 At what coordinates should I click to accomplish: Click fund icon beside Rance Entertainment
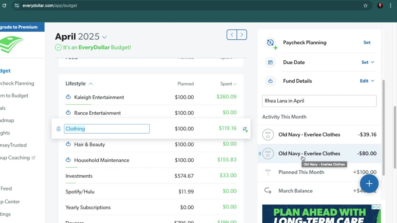(68, 113)
